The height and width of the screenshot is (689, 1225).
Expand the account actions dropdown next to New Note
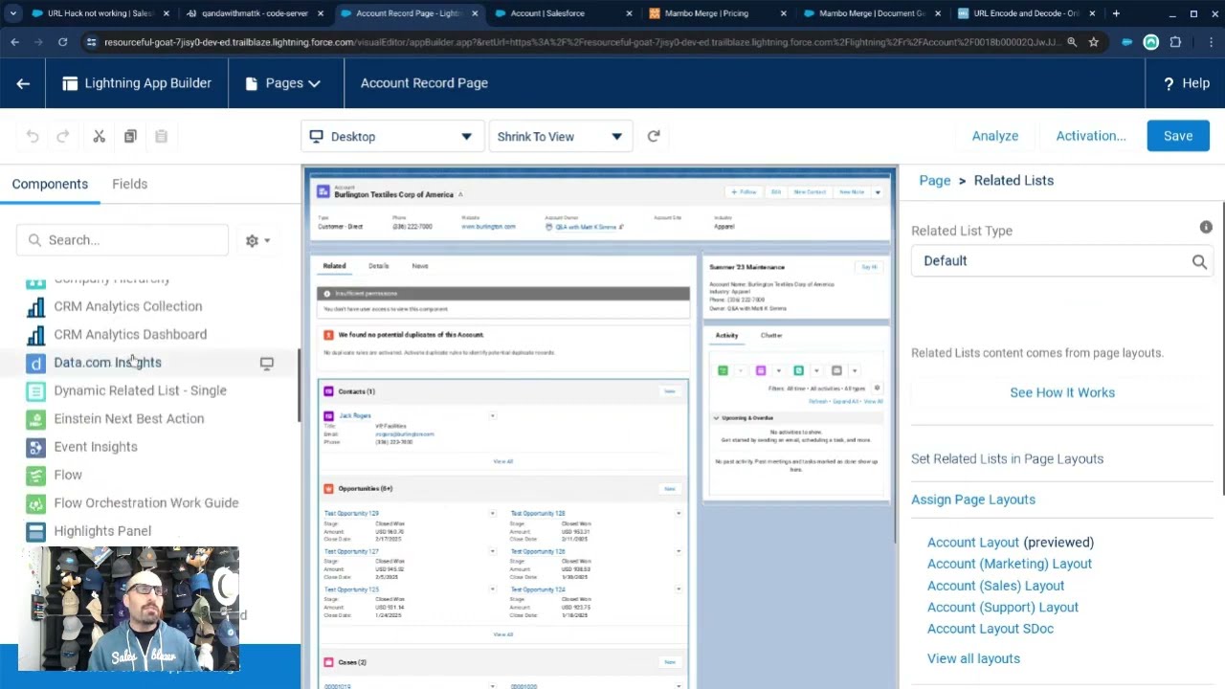(878, 192)
